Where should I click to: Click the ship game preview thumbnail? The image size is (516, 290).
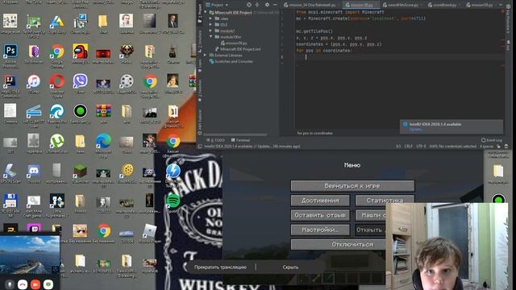click(x=30, y=254)
